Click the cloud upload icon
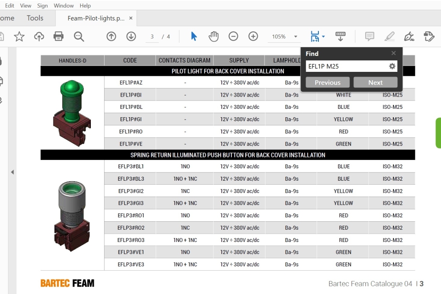Screen dimensions: 441x294 coord(39,37)
